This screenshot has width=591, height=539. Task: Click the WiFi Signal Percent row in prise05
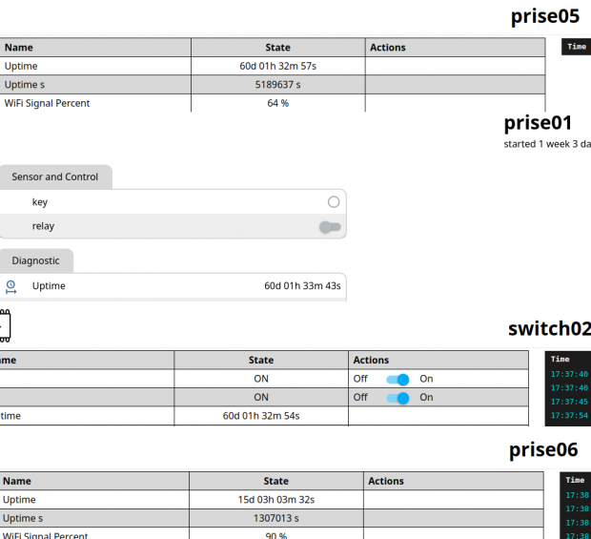point(48,103)
